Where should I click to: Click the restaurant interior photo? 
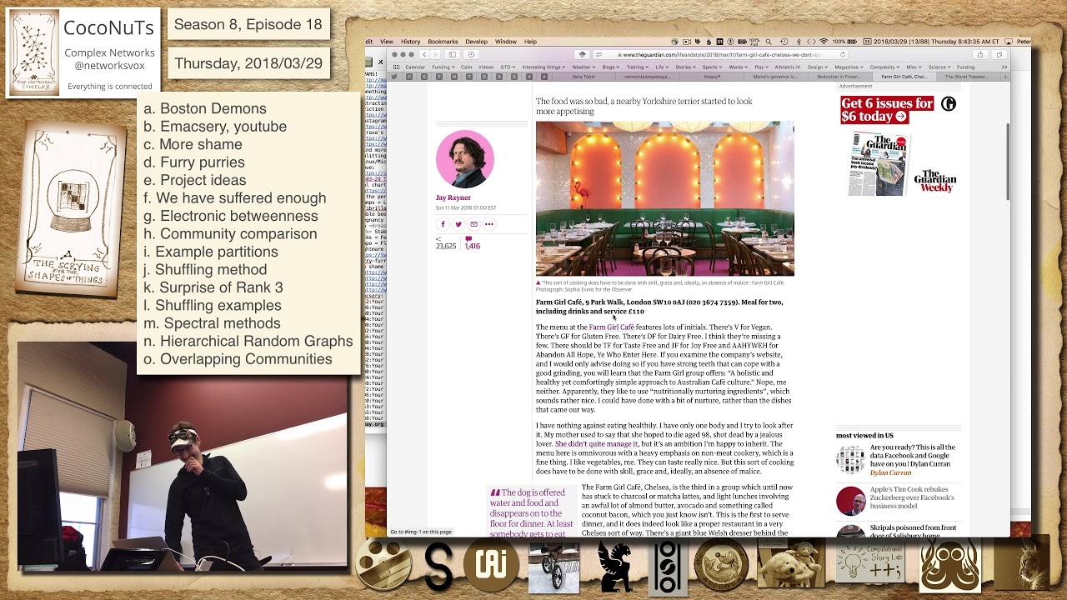click(664, 198)
